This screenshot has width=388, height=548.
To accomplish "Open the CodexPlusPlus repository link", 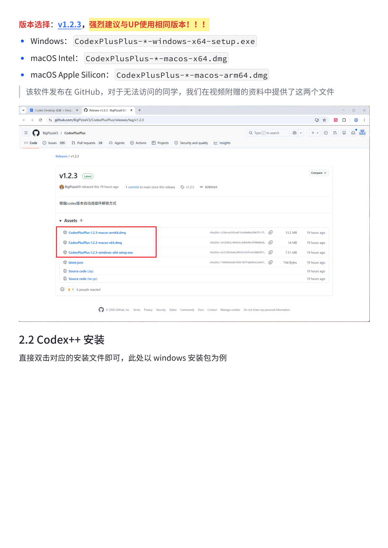I will point(75,133).
